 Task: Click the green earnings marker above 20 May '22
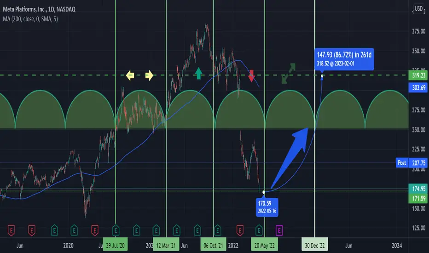(x=259, y=230)
